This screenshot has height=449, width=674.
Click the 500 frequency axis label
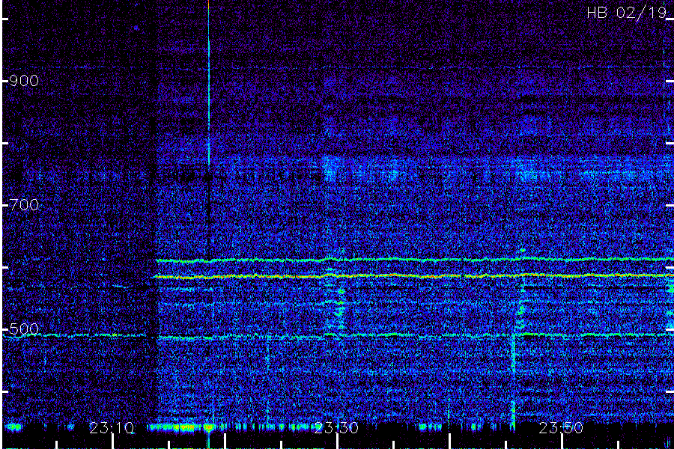[24, 329]
